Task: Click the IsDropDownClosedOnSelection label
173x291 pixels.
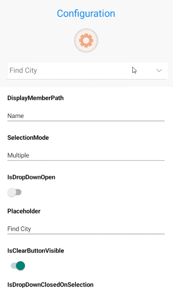Action: [50, 285]
